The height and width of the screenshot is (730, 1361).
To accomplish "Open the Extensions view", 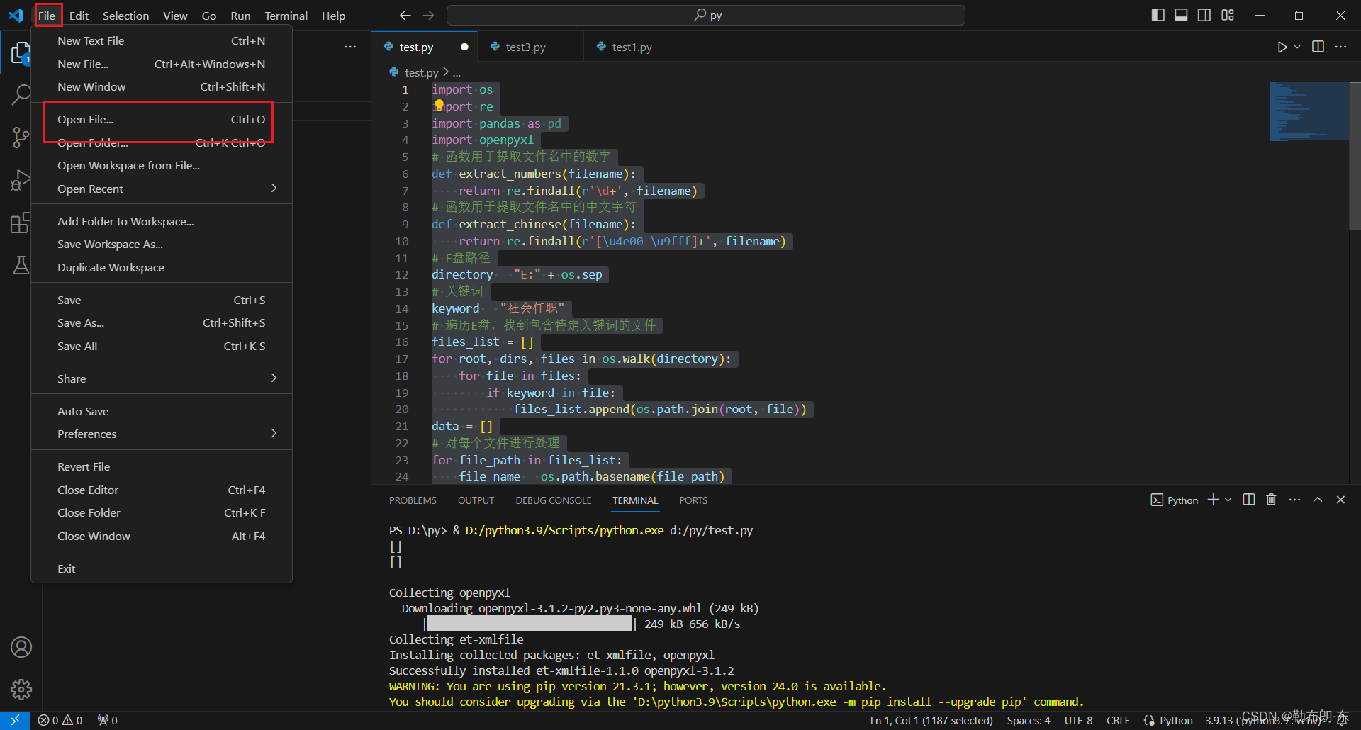I will click(21, 223).
